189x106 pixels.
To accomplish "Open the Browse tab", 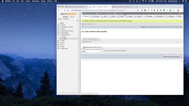I will coord(85,16).
